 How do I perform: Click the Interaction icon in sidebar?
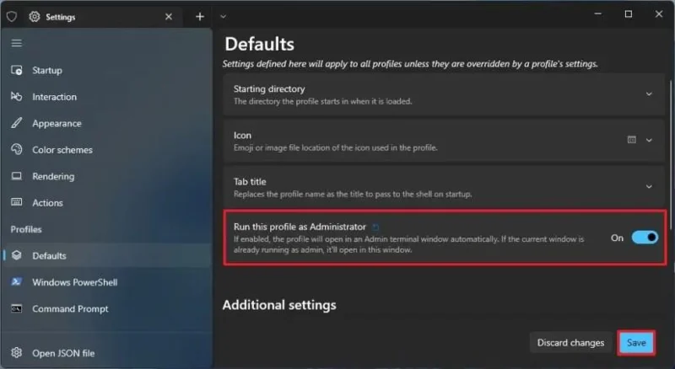(x=16, y=97)
